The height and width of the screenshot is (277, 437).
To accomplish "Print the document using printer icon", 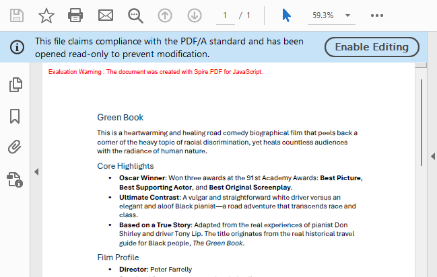I will (75, 15).
